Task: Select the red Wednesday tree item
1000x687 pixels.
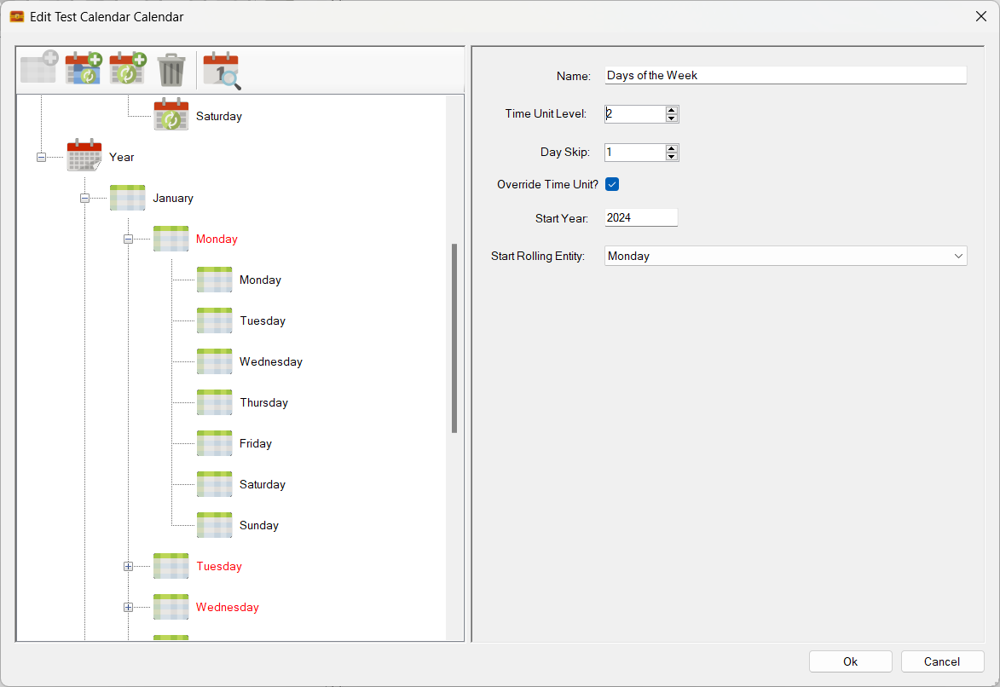Action: (227, 607)
